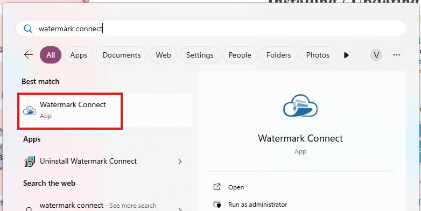Select the Uninstall Watermark Connect result
Screen dimensions: 421x211
[106, 161]
